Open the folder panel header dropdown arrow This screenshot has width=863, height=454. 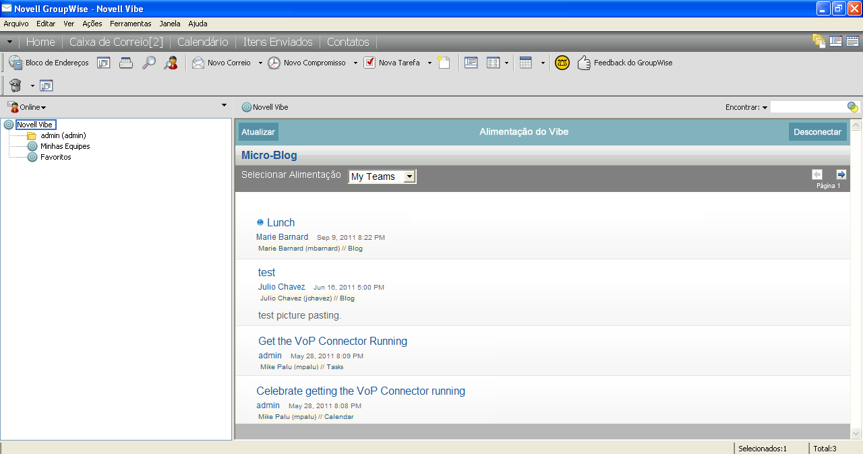pyautogui.click(x=224, y=105)
